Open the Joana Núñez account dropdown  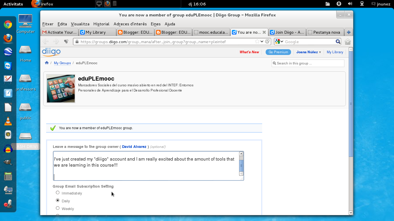309,52
